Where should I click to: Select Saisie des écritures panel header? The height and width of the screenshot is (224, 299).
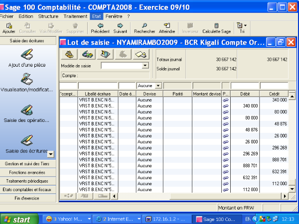click(27, 41)
